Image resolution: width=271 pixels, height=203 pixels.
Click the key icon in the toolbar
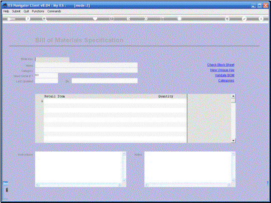11,18
